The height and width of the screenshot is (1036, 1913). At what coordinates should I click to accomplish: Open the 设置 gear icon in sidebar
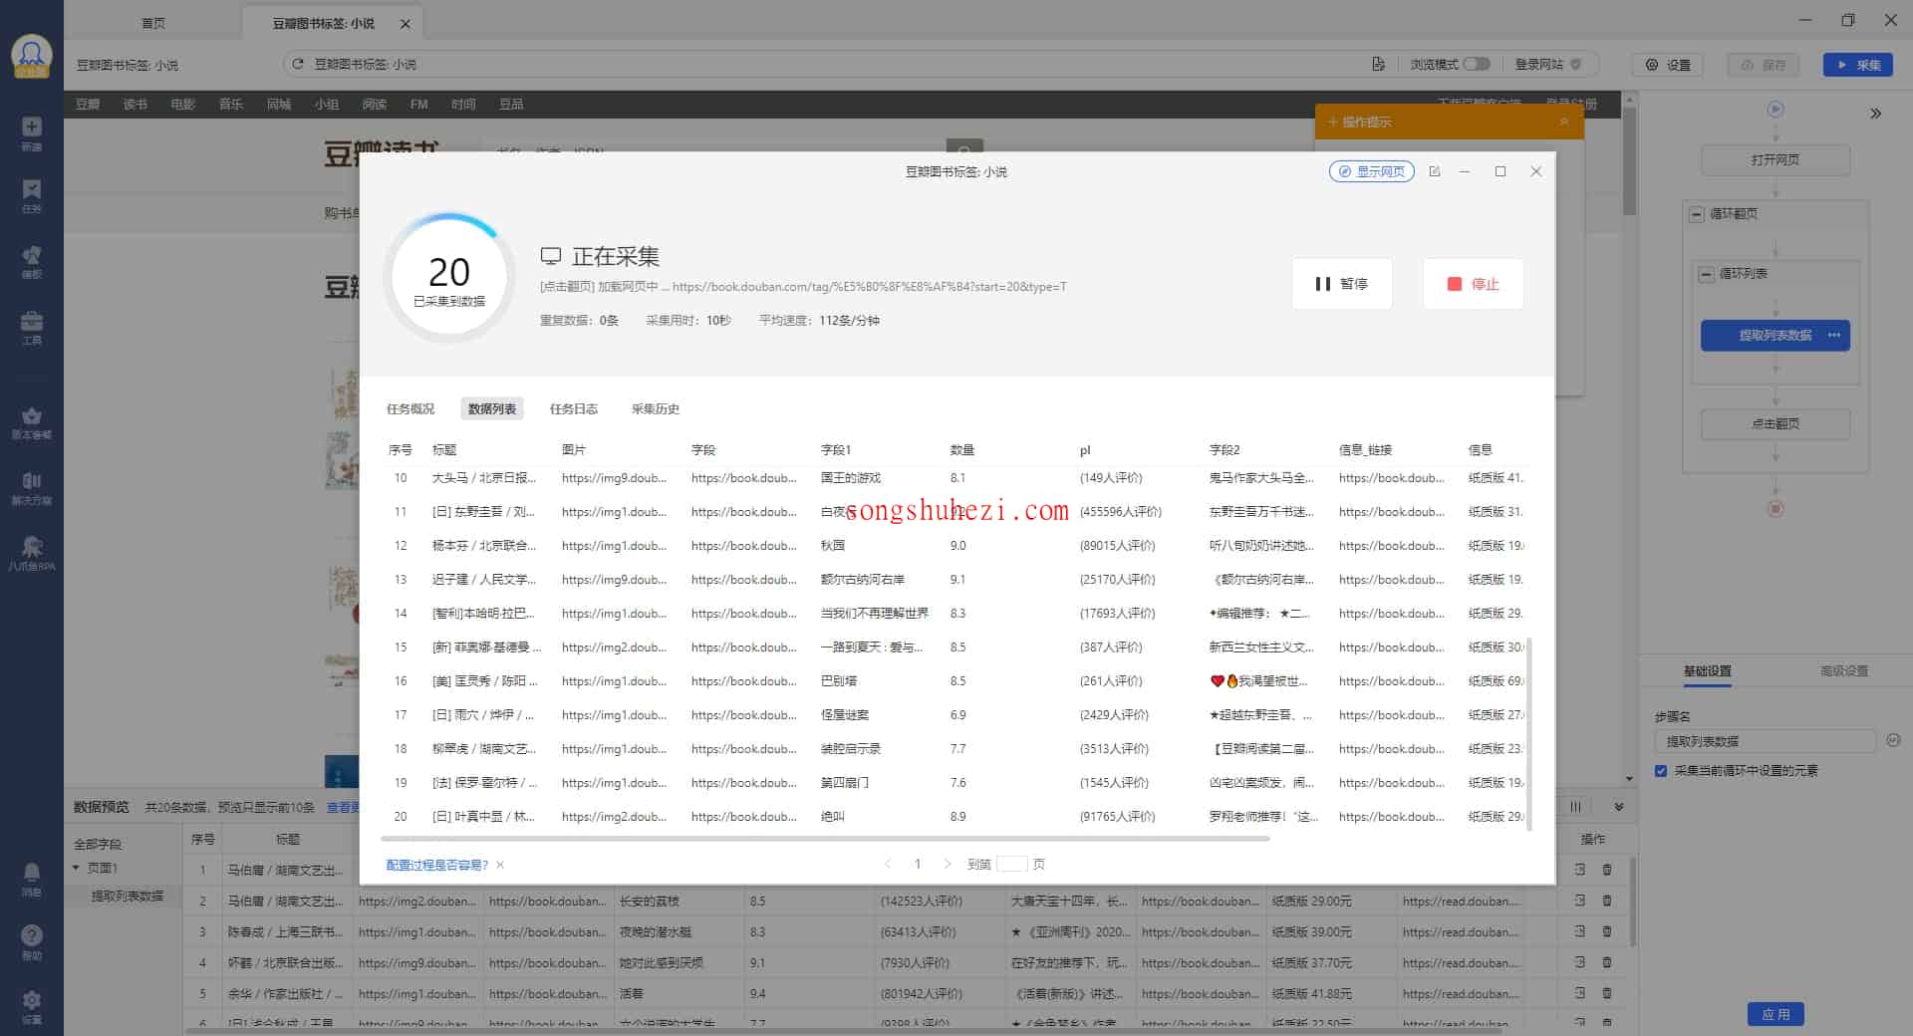[x=32, y=1006]
